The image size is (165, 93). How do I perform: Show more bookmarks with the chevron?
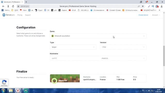coord(159,10)
